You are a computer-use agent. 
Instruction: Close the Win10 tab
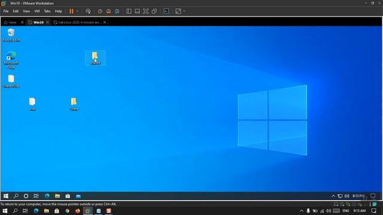(47, 23)
